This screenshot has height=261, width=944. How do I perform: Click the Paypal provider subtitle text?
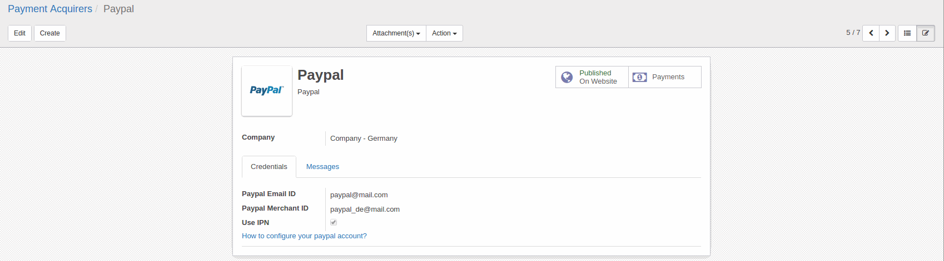coord(309,92)
